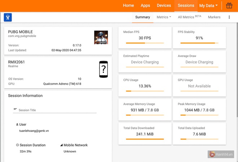Click the 13.36% CPU usage value
Screen dimensions: 238x162
click(x=145, y=86)
